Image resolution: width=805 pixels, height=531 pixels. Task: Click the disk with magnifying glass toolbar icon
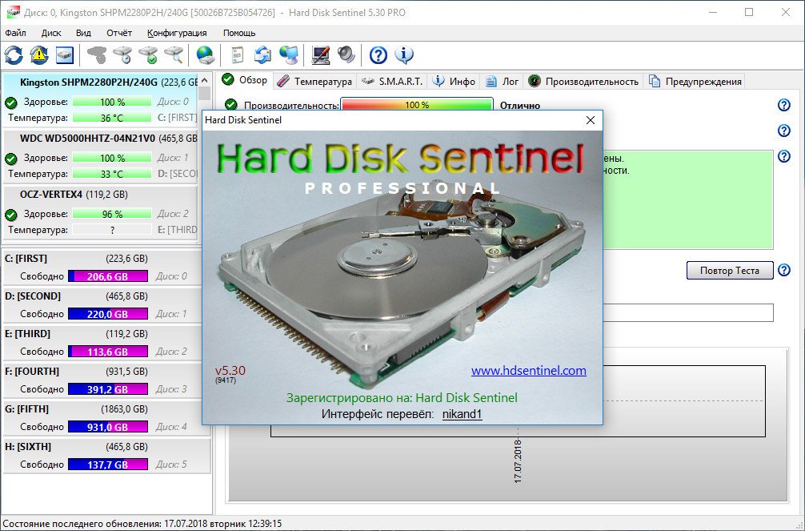174,55
